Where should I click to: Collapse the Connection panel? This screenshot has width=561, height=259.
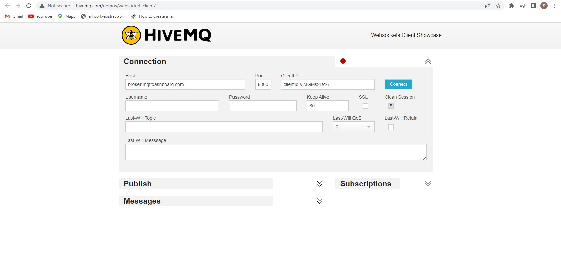428,61
